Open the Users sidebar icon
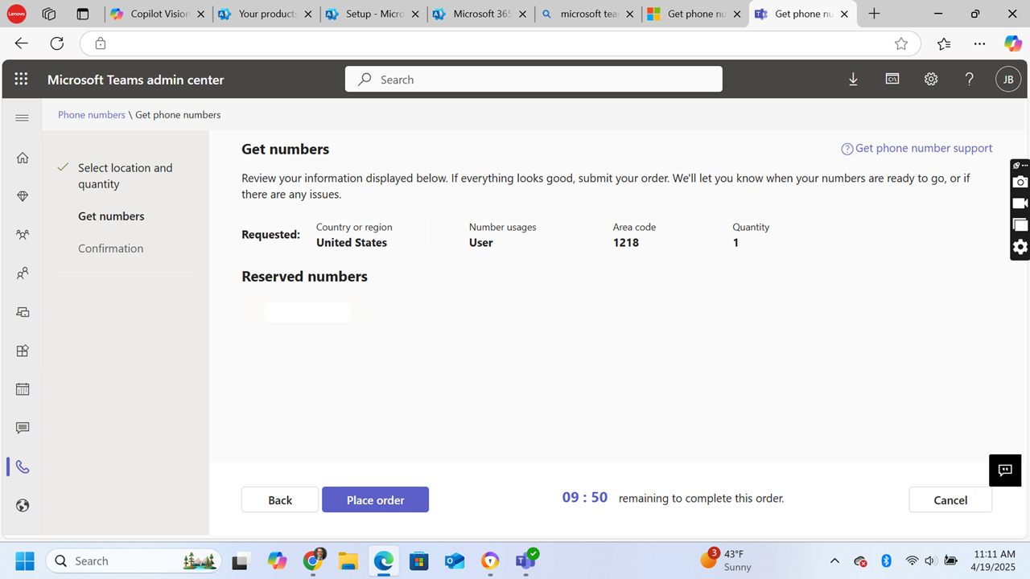Viewport: 1030px width, 579px height. [23, 273]
